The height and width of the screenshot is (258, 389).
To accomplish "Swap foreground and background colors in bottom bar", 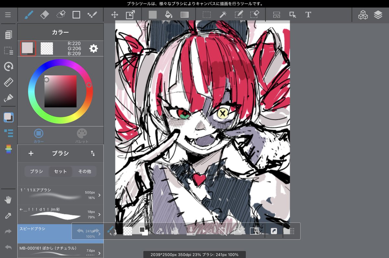I will click(143, 231).
